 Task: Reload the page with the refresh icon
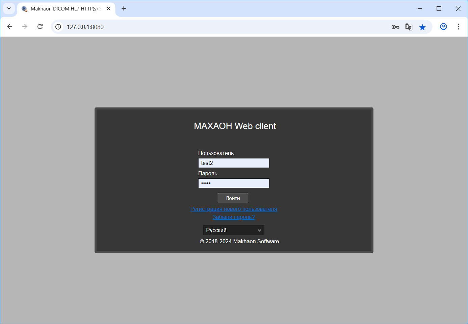40,27
